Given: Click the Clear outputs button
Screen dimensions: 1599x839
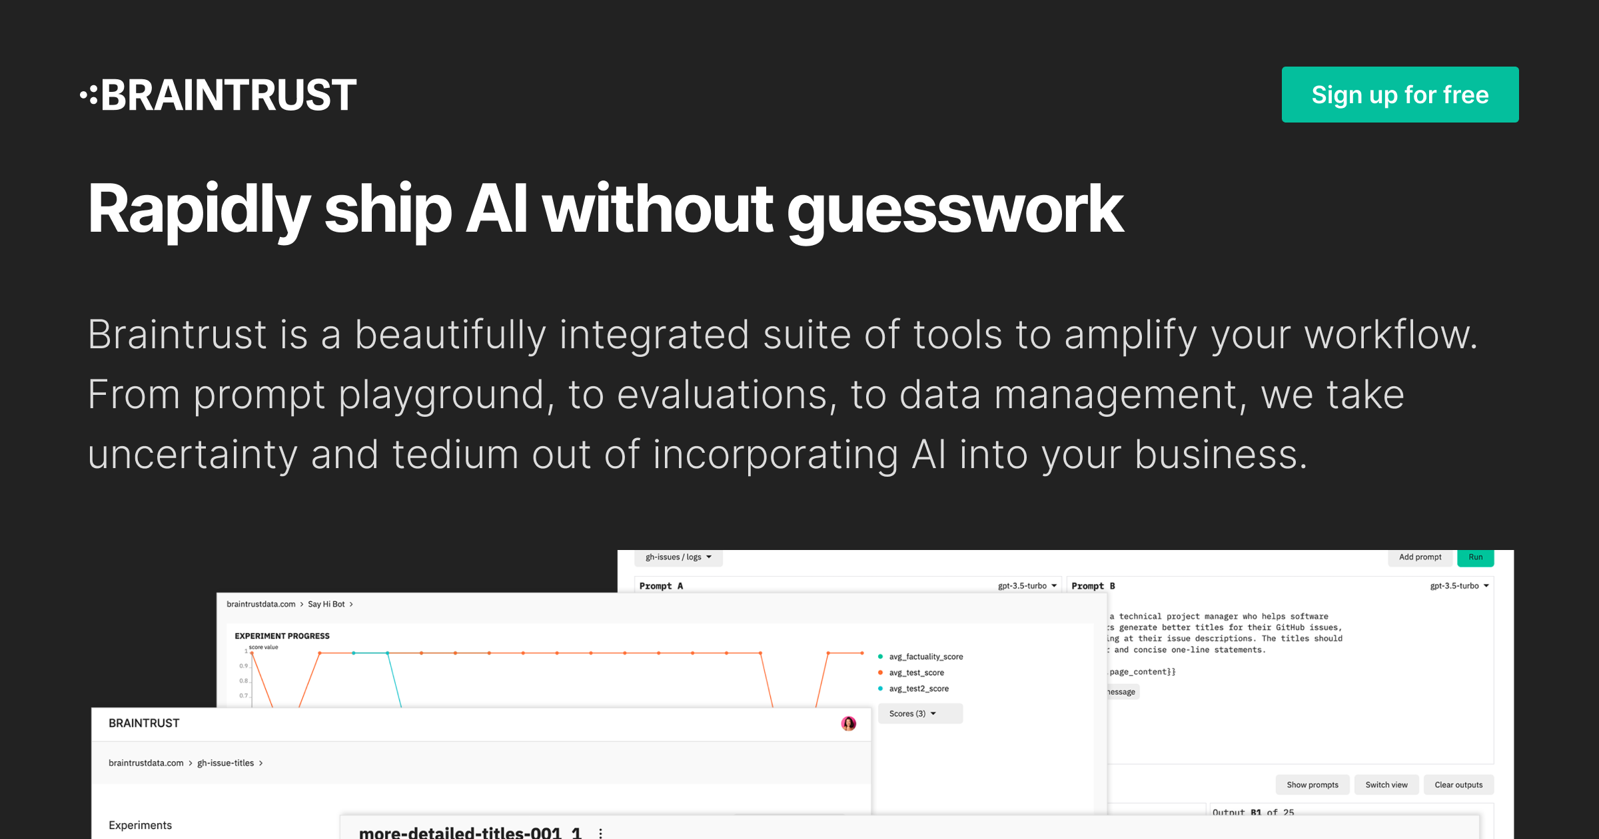Looking at the screenshot, I should pos(1458,784).
